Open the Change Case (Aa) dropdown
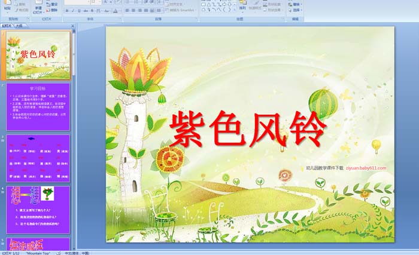419x255 pixels. [x=107, y=11]
